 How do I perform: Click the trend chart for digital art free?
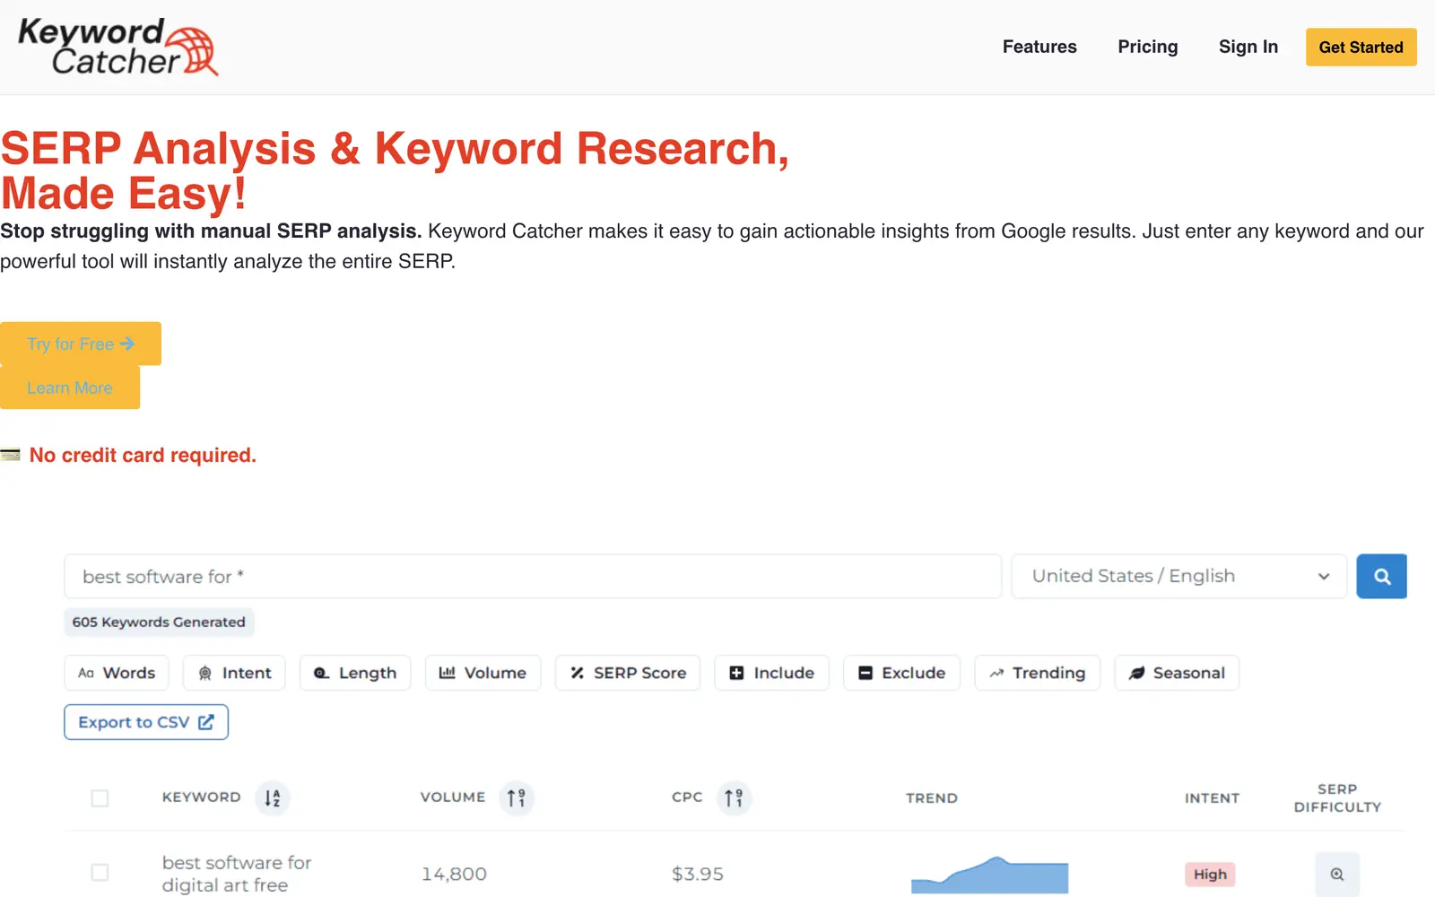pyautogui.click(x=989, y=875)
